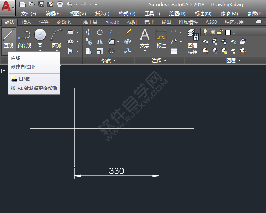This screenshot has width=266, height=213.
Task: Select the Circle (圆) tool icon
Action: 40,35
